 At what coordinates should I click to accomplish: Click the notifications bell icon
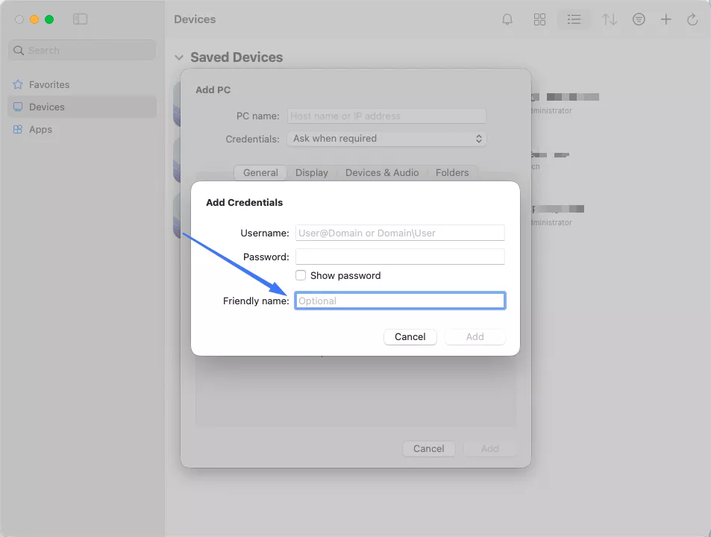click(507, 20)
